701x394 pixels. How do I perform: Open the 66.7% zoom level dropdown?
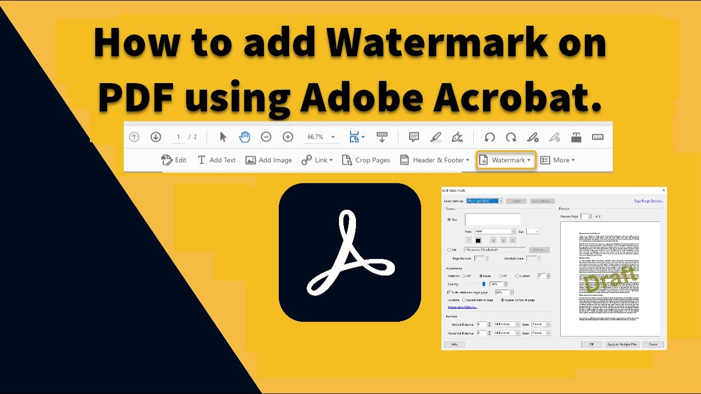332,137
